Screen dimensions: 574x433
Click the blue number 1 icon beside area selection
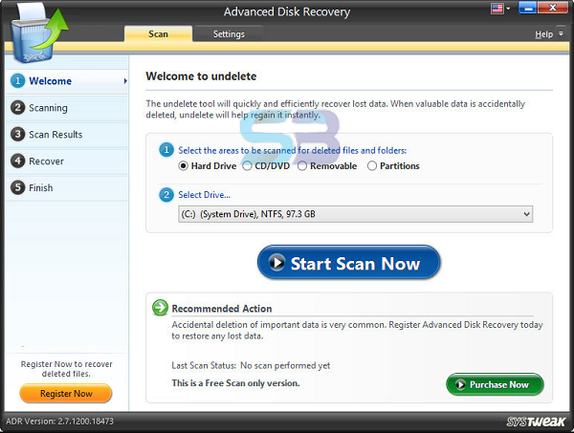[x=166, y=149]
